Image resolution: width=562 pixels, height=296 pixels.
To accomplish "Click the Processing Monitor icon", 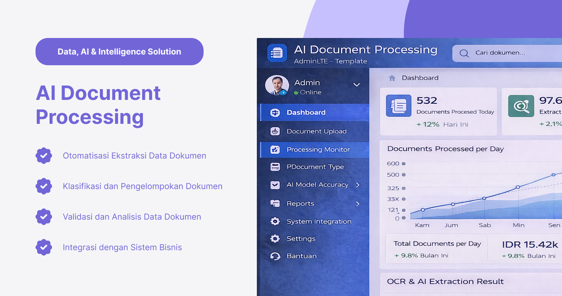I will pos(275,149).
